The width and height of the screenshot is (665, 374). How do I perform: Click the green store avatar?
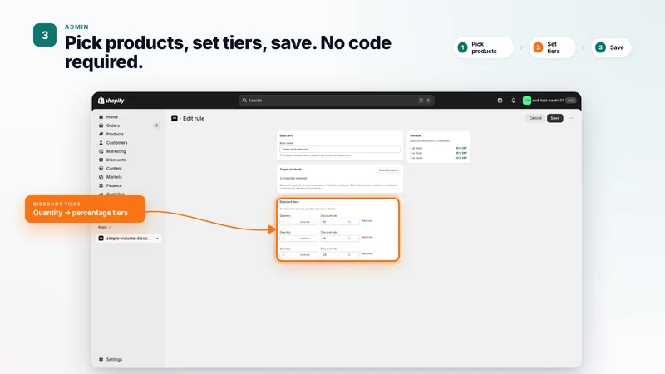click(x=527, y=101)
